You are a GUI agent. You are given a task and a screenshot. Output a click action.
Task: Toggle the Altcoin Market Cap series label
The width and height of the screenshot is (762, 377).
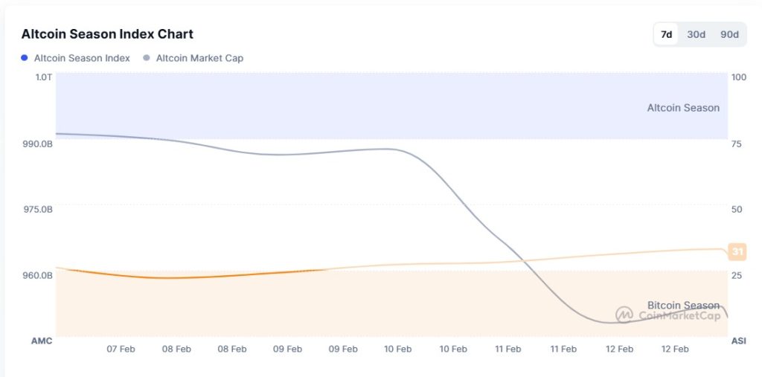click(x=199, y=58)
